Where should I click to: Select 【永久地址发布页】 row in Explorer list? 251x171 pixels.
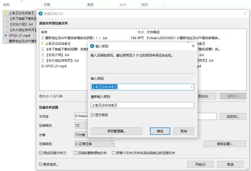[19, 30]
